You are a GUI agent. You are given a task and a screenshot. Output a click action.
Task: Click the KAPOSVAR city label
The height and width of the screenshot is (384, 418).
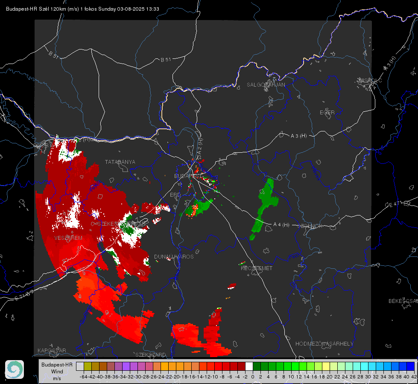[52, 350]
